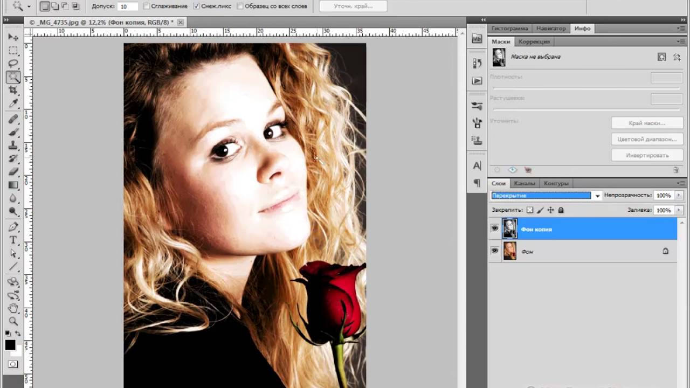Screen dimensions: 690x388
Task: Select the Eyedropper tool
Action: (x=13, y=103)
